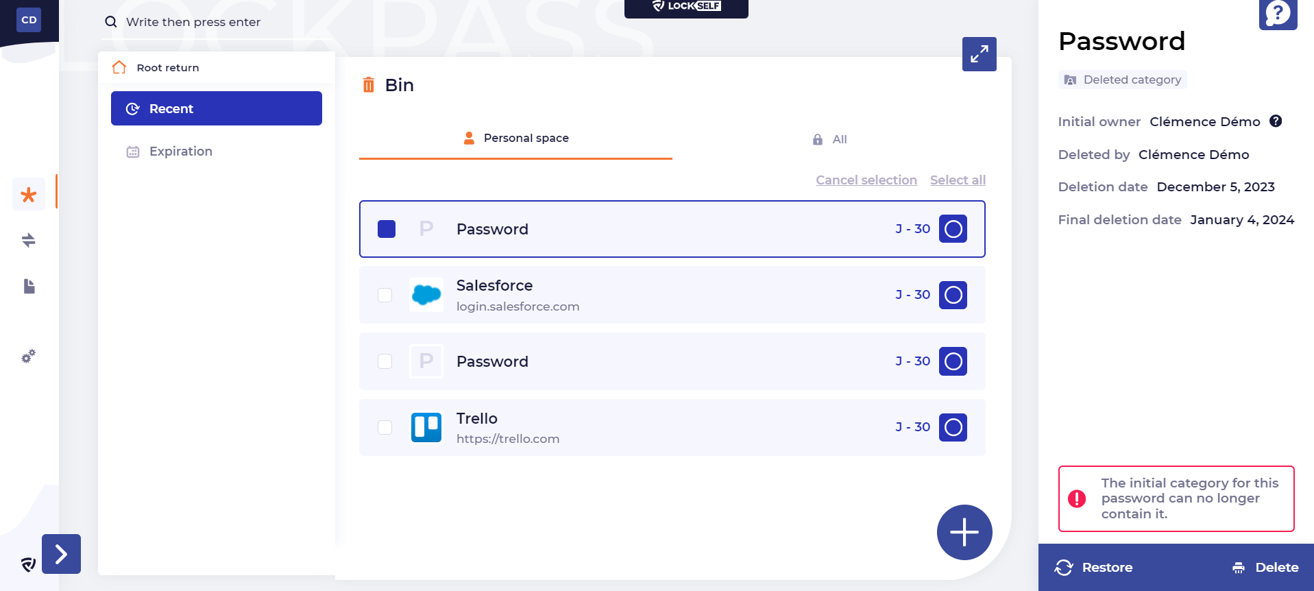
Task: Open the Salesforce row circle options button
Action: tap(953, 295)
